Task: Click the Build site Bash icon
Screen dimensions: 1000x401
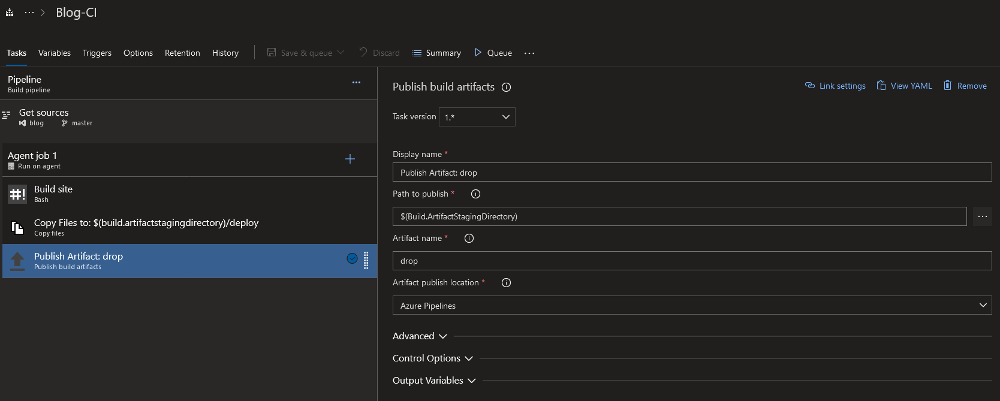Action: coord(17,194)
